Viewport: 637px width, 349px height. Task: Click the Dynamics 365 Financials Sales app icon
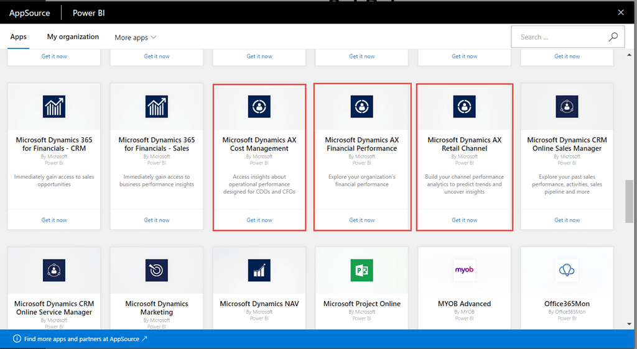pyautogui.click(x=156, y=107)
